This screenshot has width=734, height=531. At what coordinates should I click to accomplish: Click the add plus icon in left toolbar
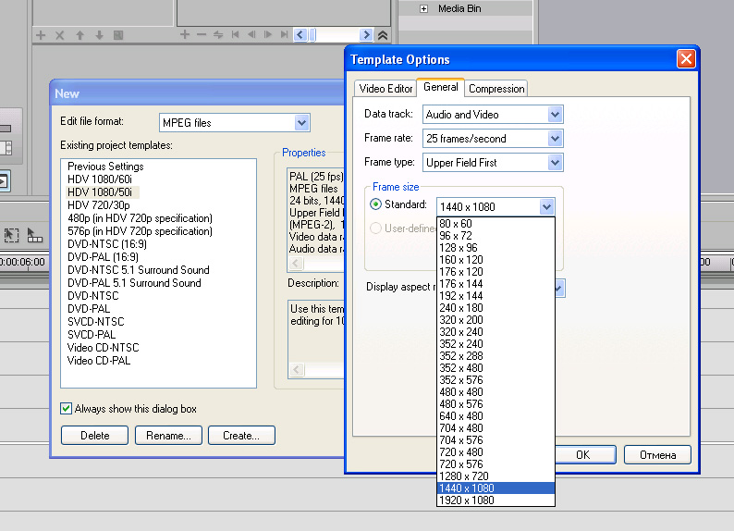coord(41,35)
